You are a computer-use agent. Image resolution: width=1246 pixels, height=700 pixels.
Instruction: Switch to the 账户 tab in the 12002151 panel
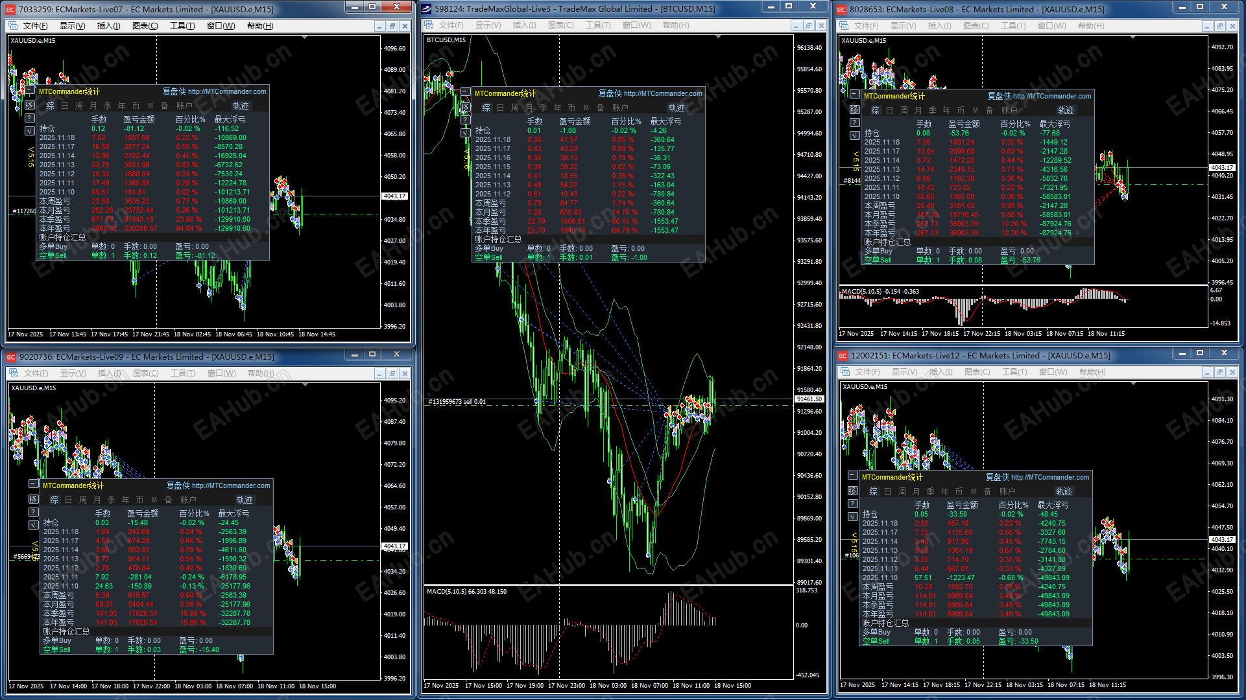point(1007,491)
